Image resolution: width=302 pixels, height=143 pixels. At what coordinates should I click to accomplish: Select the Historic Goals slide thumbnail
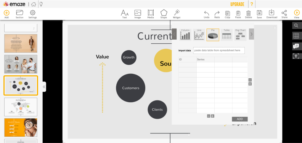[21, 127]
